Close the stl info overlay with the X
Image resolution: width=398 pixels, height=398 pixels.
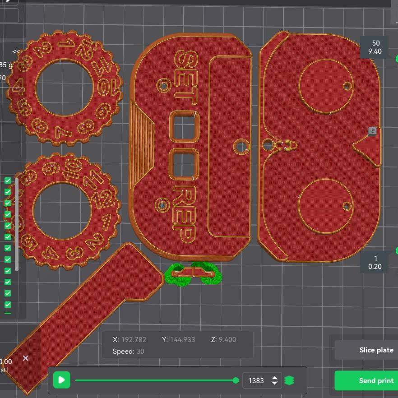pyautogui.click(x=26, y=358)
